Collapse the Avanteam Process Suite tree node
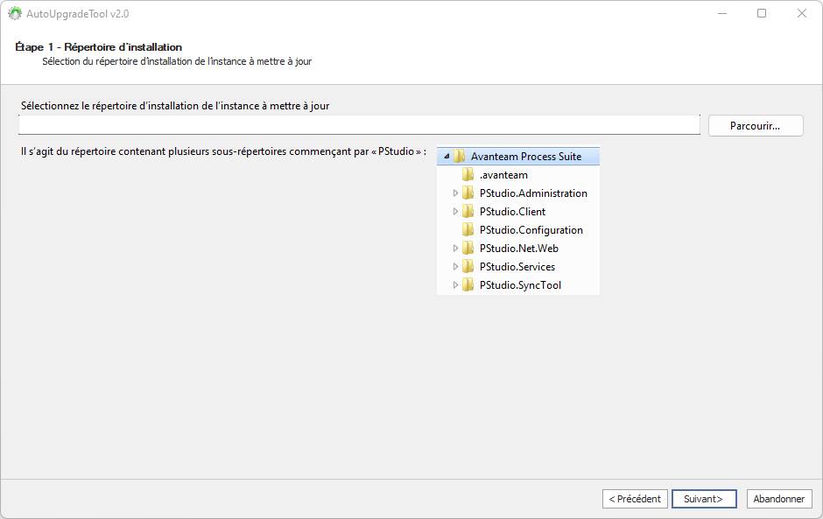Image resolution: width=823 pixels, height=519 pixels. click(447, 157)
